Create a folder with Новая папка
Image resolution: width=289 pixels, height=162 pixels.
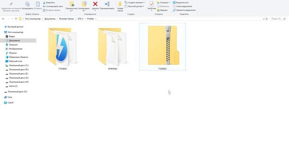coord(120,7)
